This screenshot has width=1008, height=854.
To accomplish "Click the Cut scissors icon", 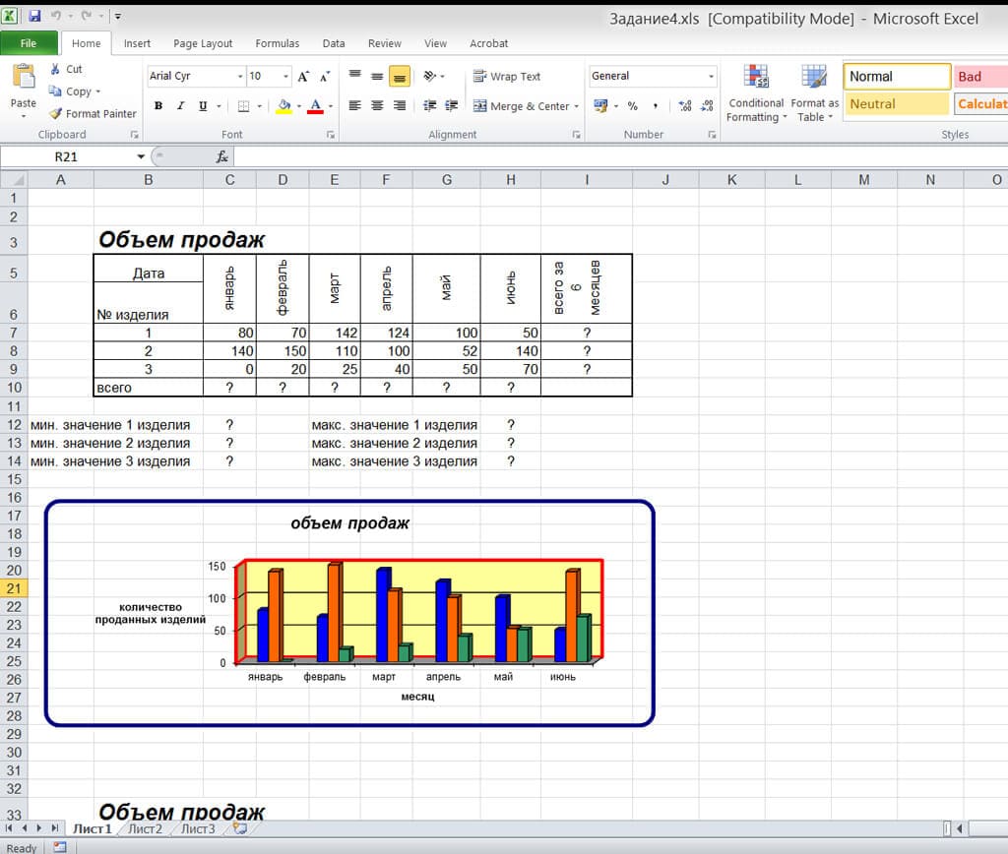I will [56, 69].
